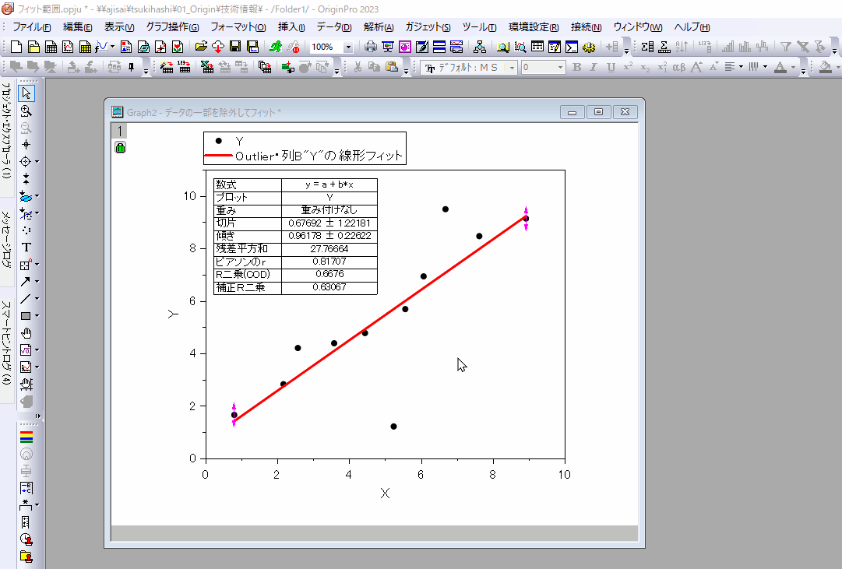The image size is (842, 569).
Task: Click the pin toggle in second toolbar
Action: 132,67
